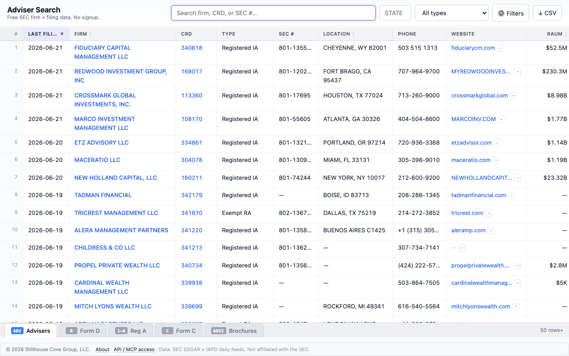This screenshot has height=356, width=569.
Task: Expand website menu for tricrest.com
Action: pyautogui.click(x=489, y=213)
